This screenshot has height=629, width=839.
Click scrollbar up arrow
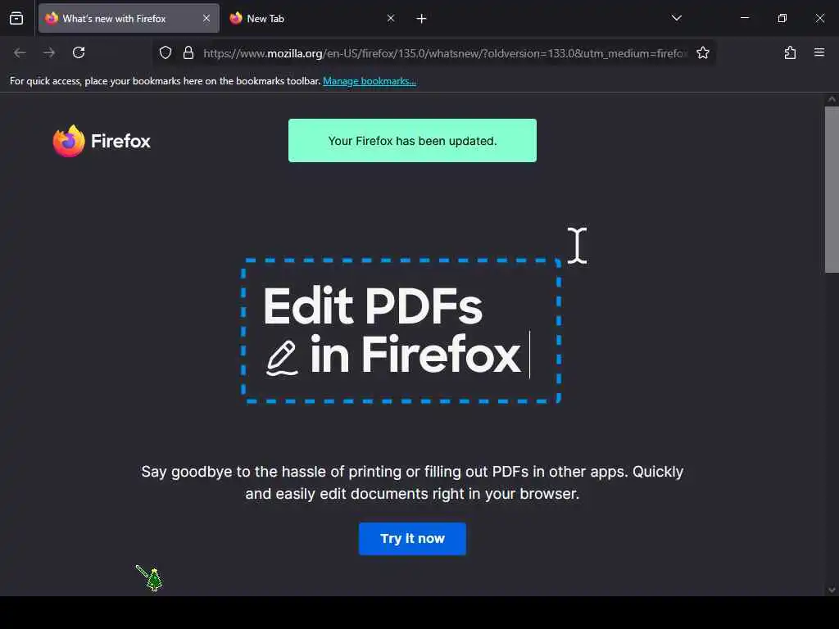(832, 99)
